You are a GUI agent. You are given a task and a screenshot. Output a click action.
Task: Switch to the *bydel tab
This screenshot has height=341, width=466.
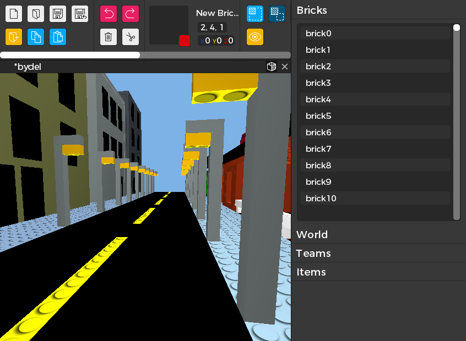coord(28,67)
